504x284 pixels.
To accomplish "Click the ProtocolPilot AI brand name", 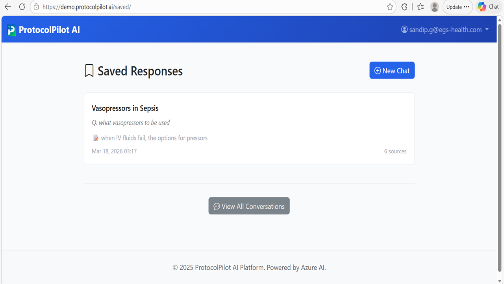I will [x=49, y=30].
